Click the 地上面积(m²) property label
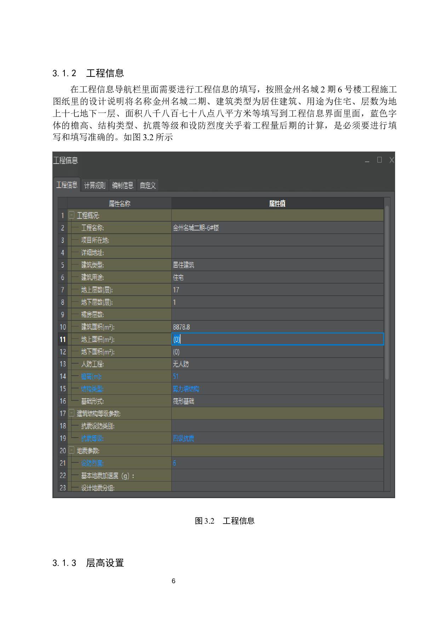Viewport: 439px width, 621px height. point(98,339)
